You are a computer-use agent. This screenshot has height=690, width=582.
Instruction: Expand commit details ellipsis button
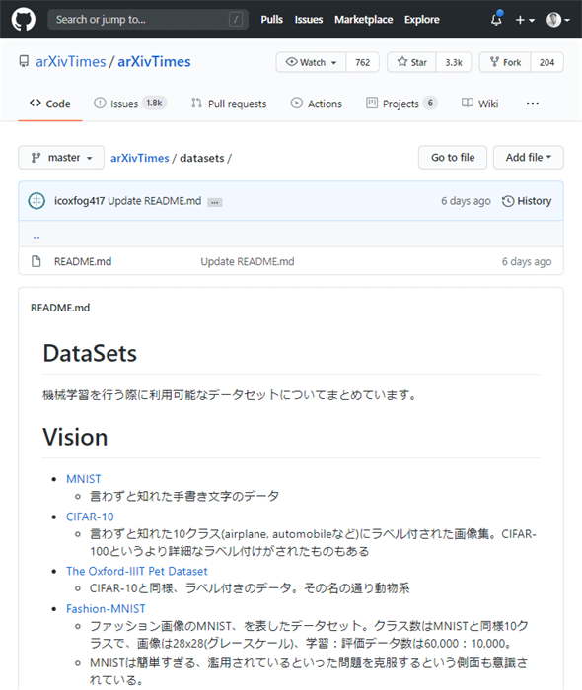215,202
